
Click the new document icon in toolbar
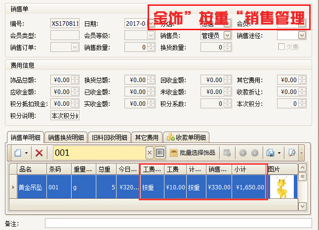pos(18,153)
